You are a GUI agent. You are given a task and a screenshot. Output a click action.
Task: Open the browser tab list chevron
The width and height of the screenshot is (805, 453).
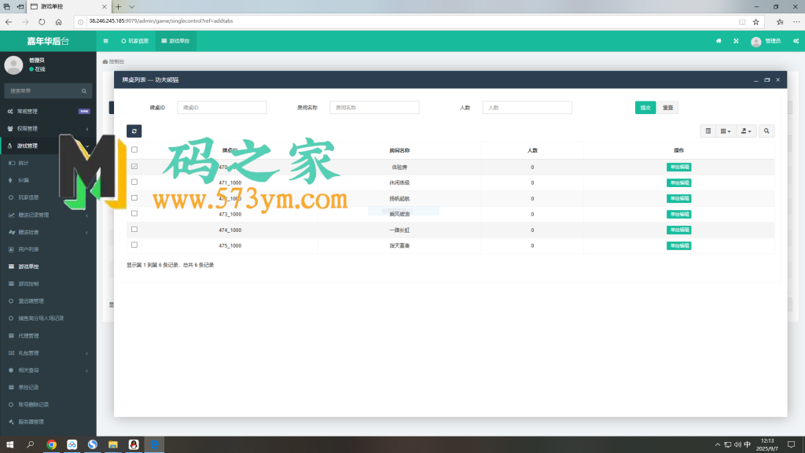[131, 6]
